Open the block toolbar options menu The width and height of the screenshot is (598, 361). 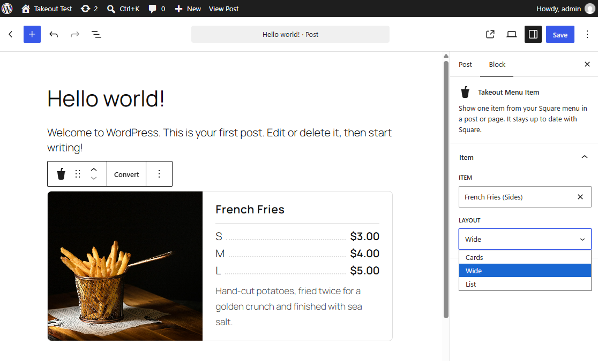tap(159, 174)
